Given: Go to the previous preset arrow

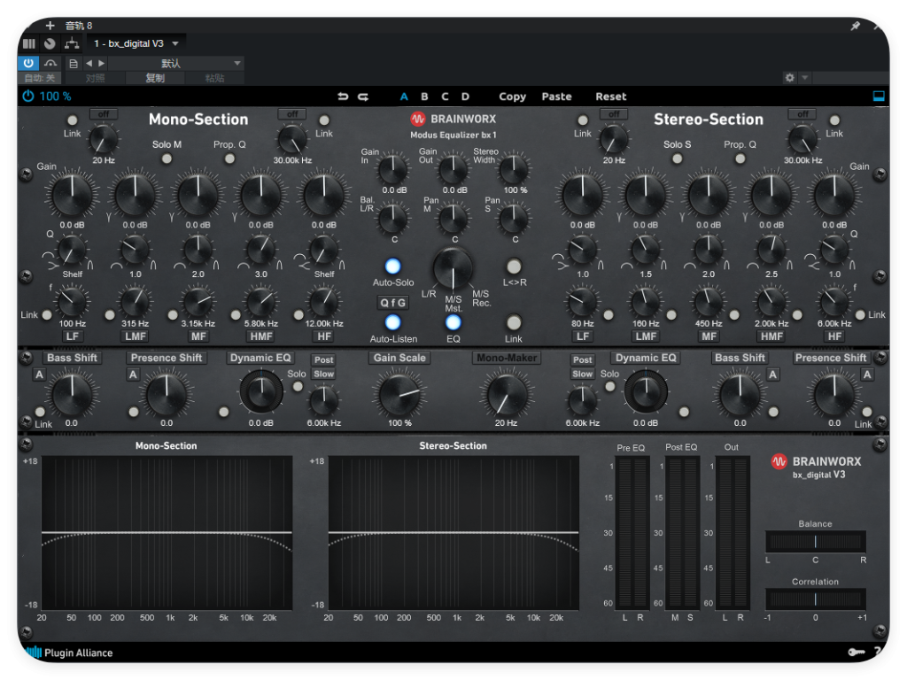Looking at the screenshot, I should click(x=89, y=63).
